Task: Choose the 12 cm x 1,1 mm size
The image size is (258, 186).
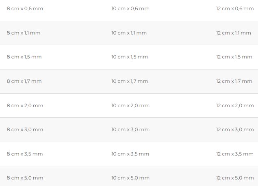Action: (x=234, y=33)
